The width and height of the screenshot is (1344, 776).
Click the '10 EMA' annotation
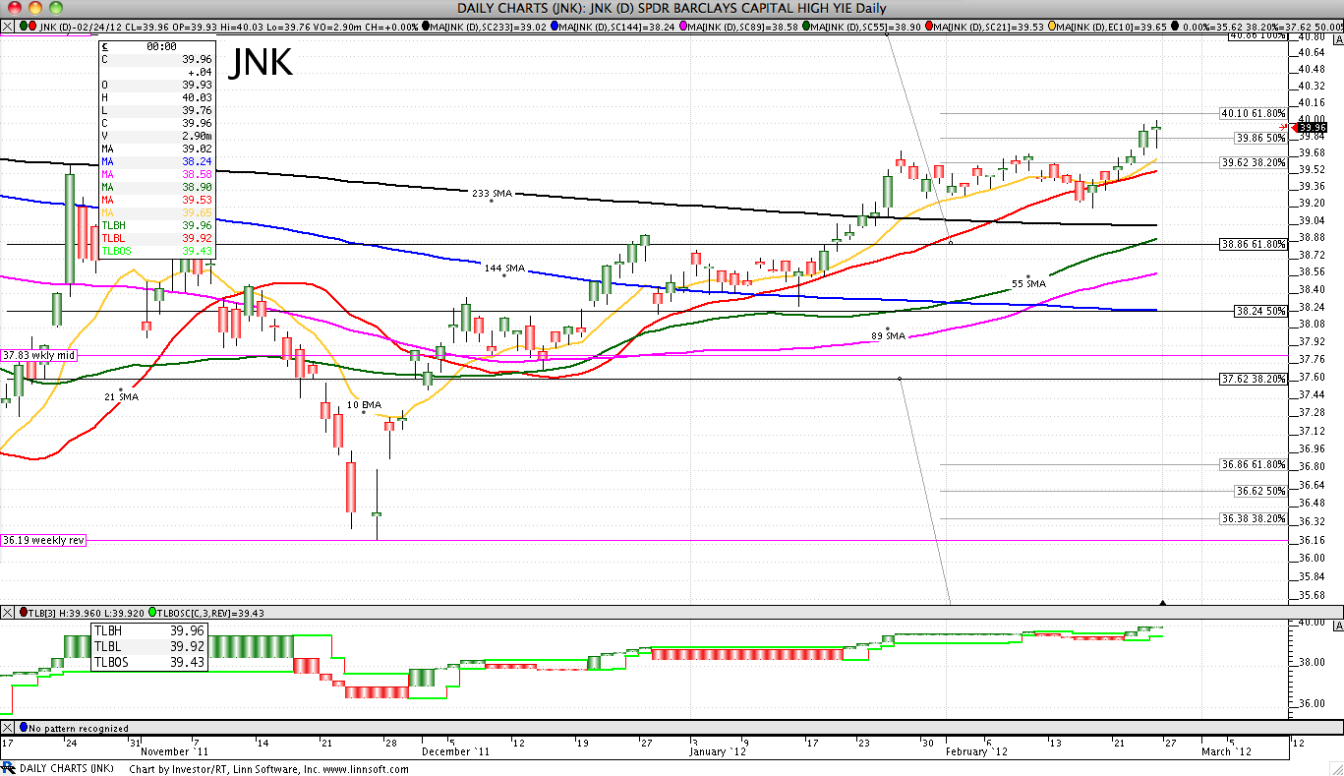point(364,404)
